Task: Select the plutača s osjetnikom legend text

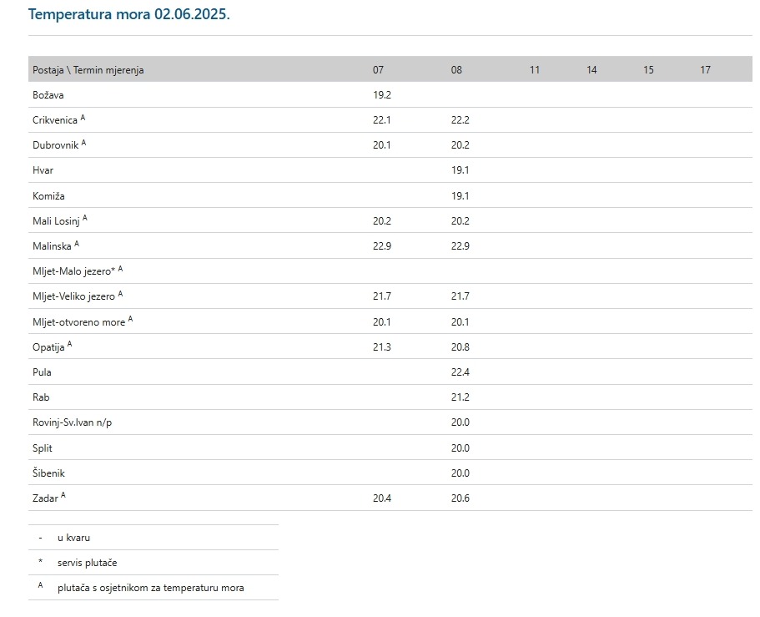Action: click(x=150, y=589)
